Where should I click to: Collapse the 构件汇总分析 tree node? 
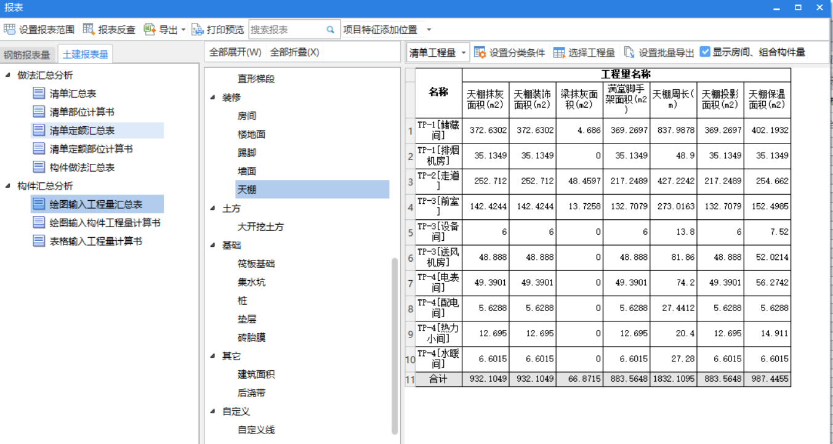click(x=8, y=186)
